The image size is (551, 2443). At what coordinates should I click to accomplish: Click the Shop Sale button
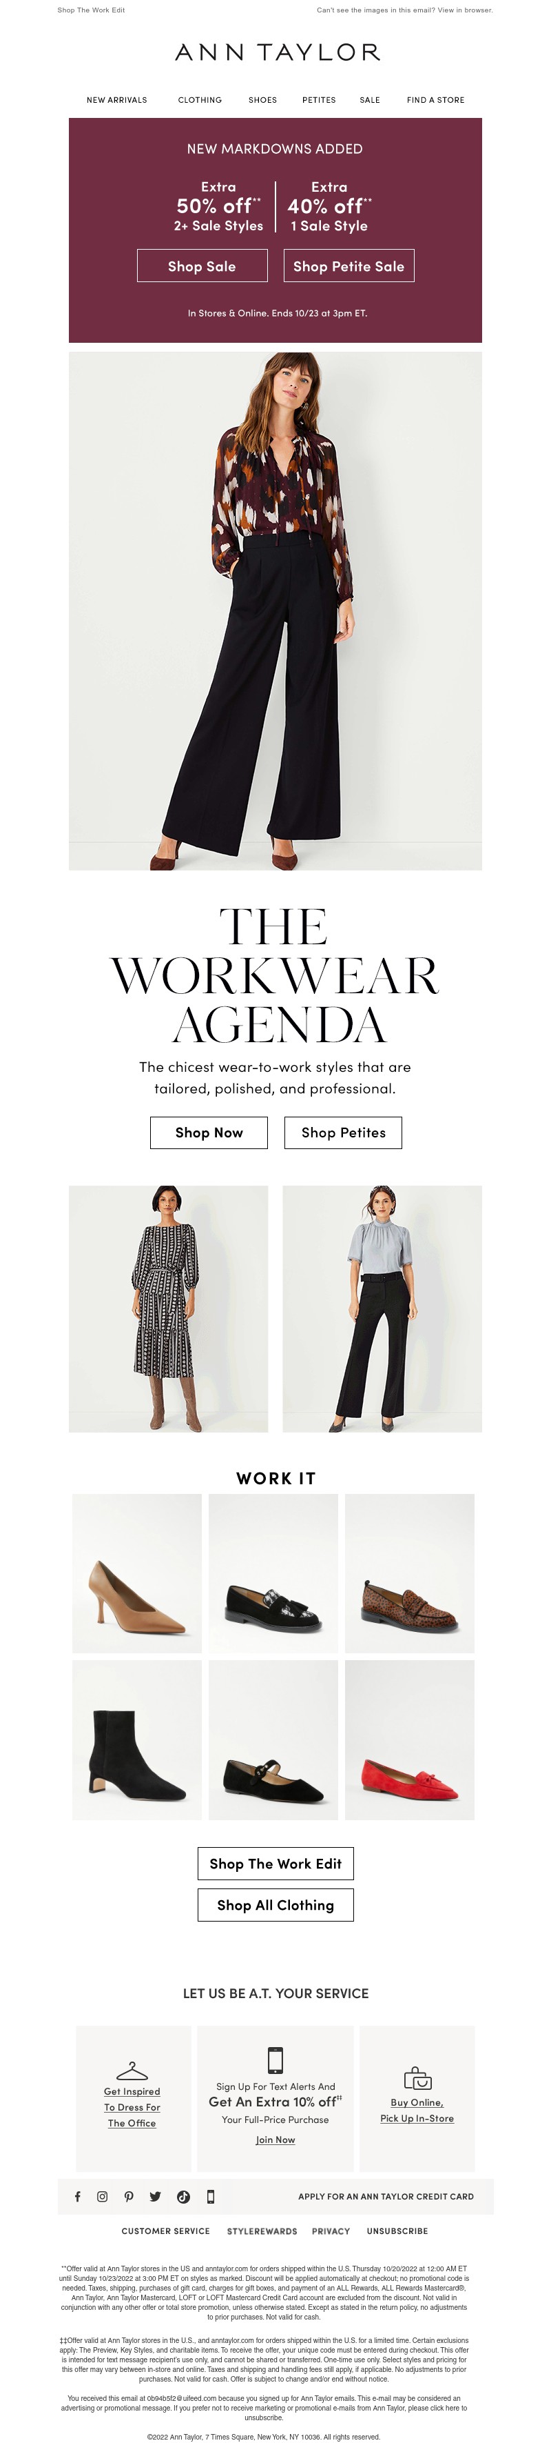tap(202, 266)
